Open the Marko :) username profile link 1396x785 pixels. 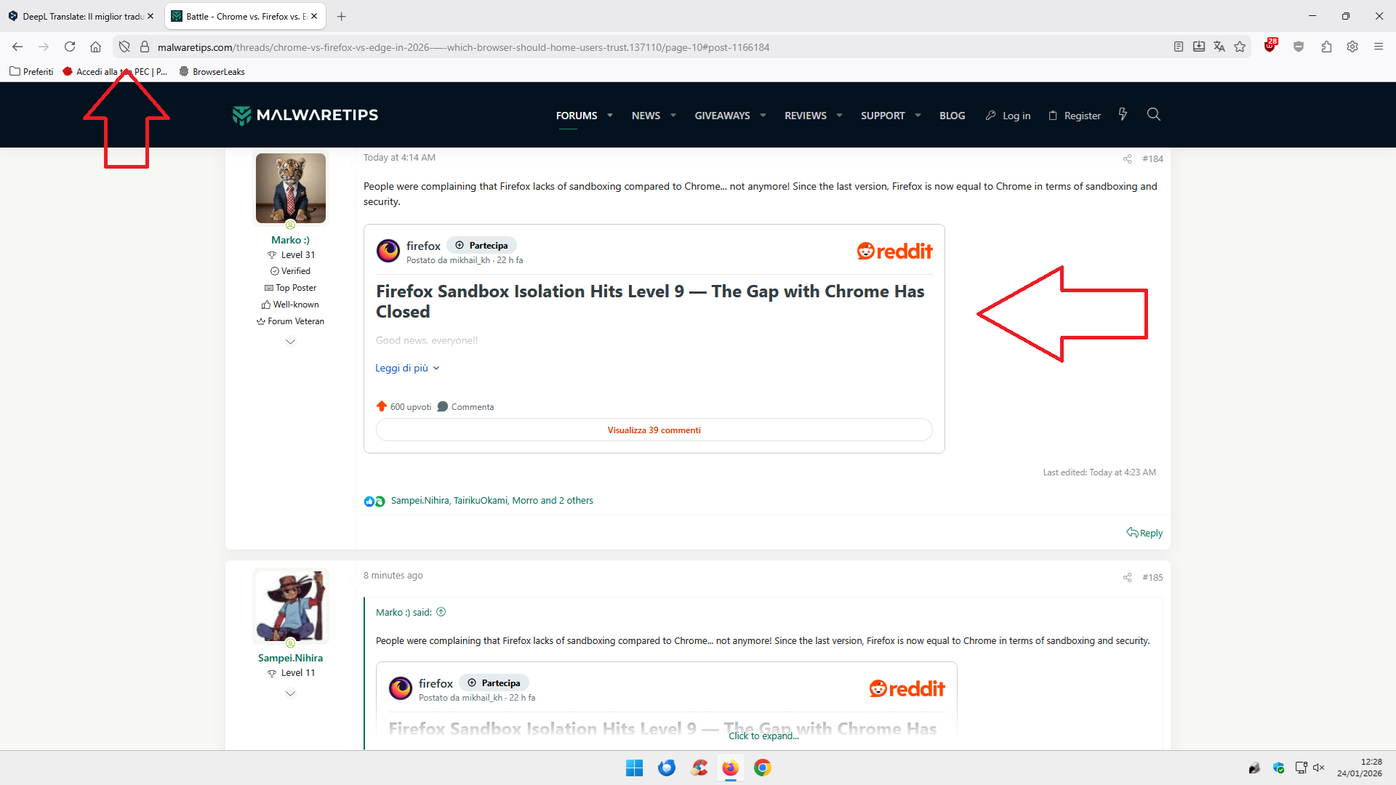click(290, 240)
